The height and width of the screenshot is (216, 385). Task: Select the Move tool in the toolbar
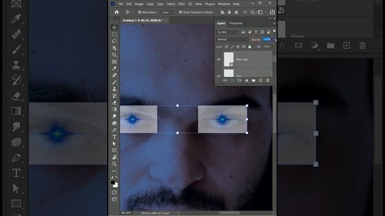pos(114,28)
